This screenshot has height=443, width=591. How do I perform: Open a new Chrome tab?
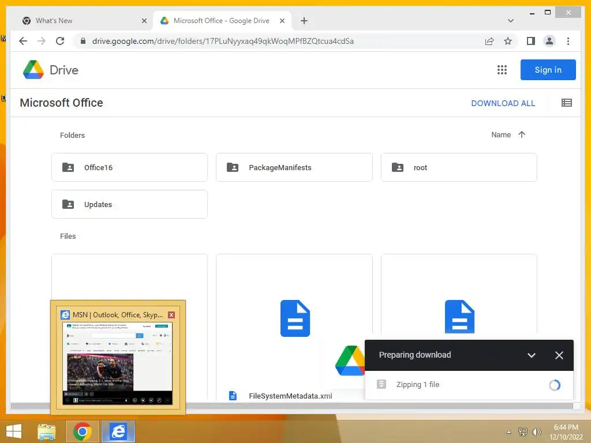304,21
